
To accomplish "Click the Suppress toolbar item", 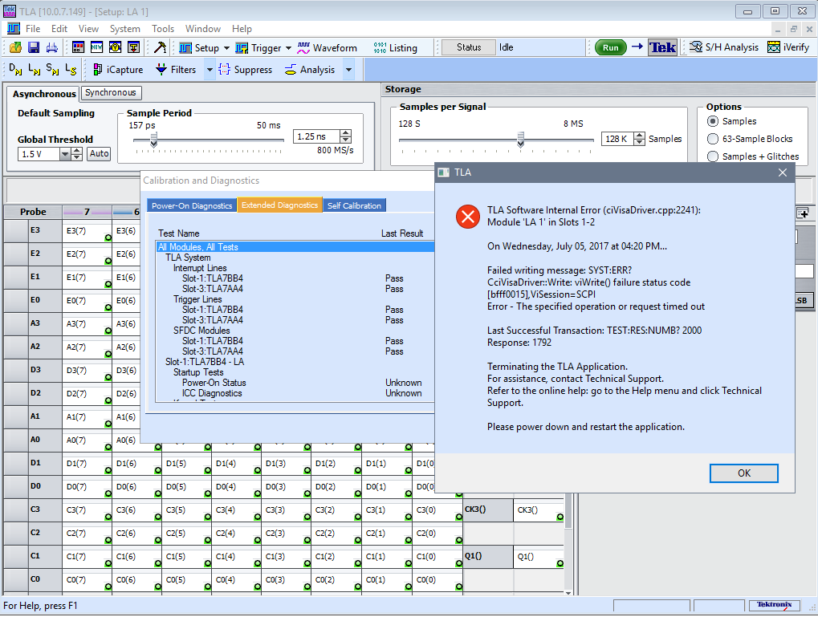I will click(245, 69).
